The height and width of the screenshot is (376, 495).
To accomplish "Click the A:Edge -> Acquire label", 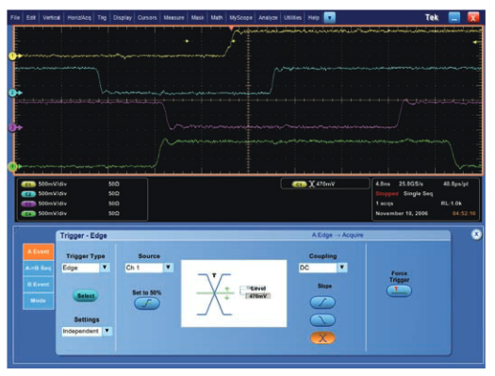I will [x=338, y=235].
